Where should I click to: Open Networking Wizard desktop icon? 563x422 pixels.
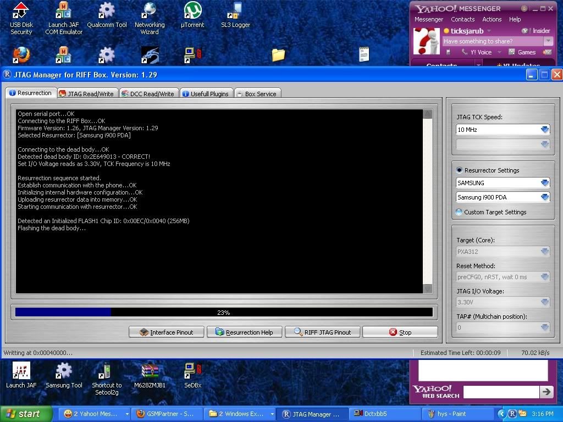point(150,18)
